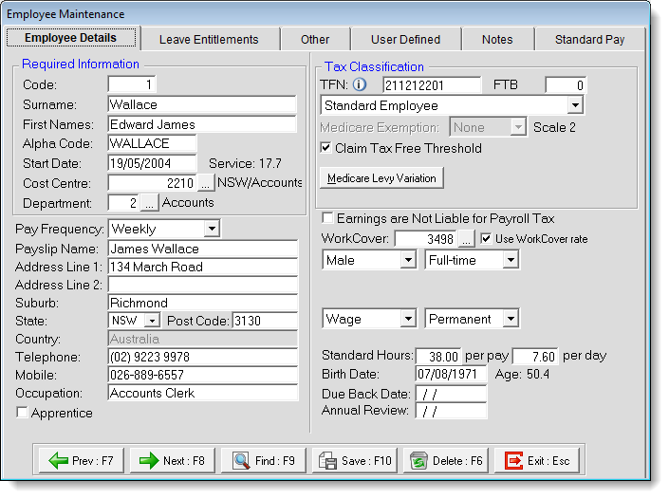Click the red Exit icon

(513, 461)
